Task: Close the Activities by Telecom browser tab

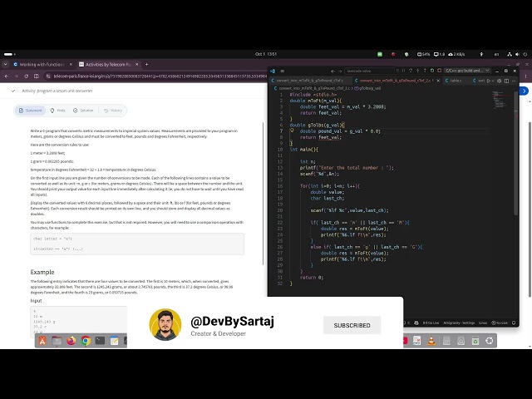Action: pyautogui.click(x=137, y=64)
